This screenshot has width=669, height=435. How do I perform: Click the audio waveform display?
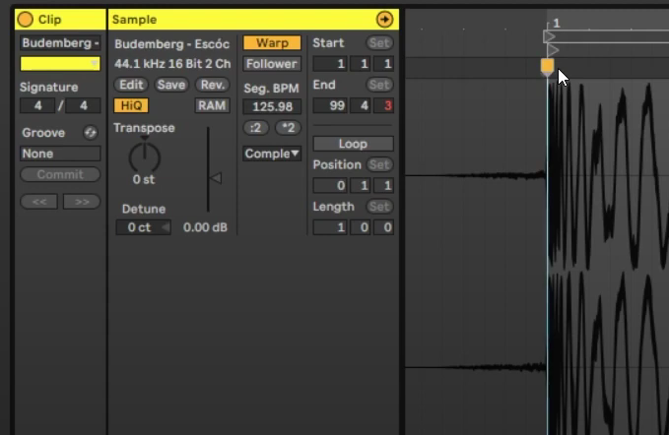537,256
